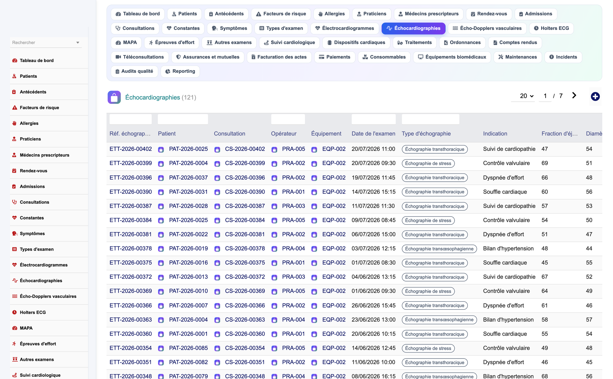Click consultation icon beside CS-2026-00372
613x379 pixels.
[217, 277]
